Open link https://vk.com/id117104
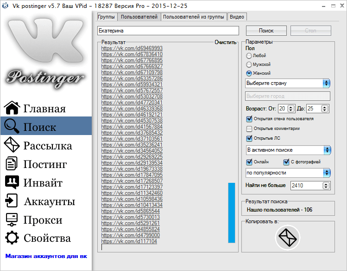 [x=129, y=241]
